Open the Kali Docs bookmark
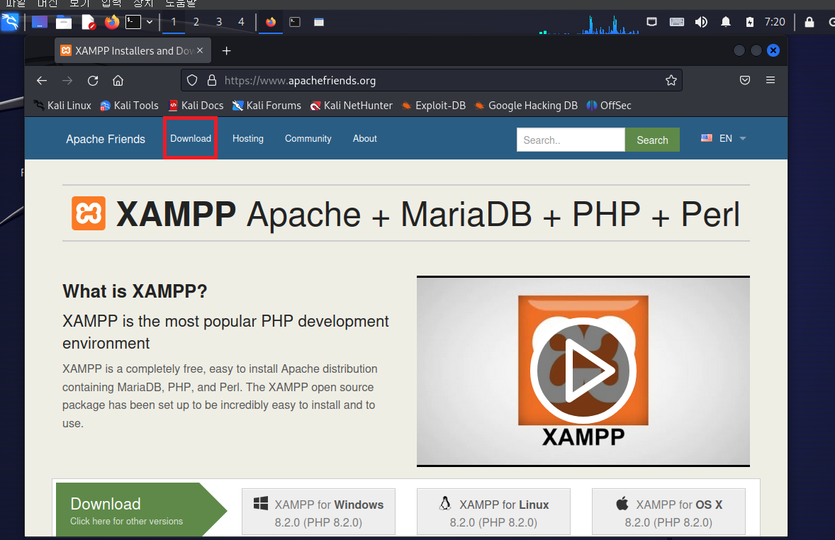 click(196, 106)
